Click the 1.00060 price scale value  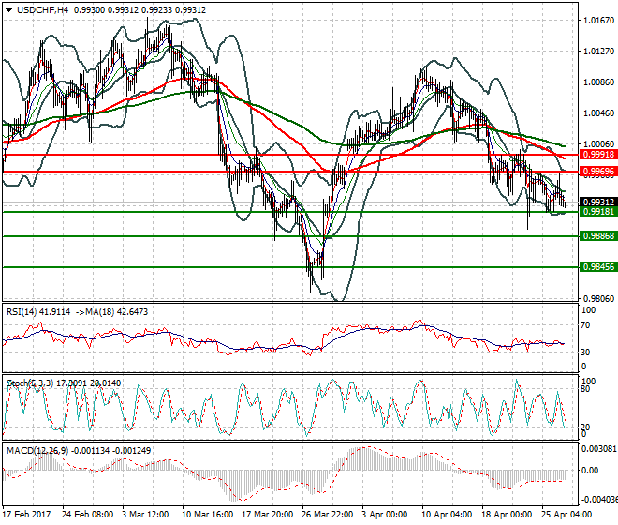[598, 144]
